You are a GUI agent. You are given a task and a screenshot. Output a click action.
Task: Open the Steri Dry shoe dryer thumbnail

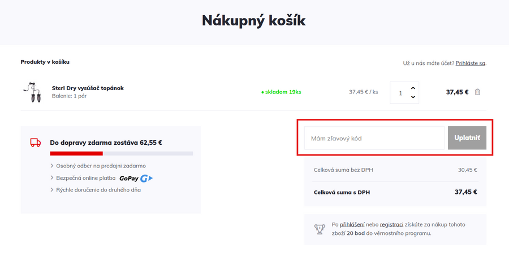[x=32, y=92]
